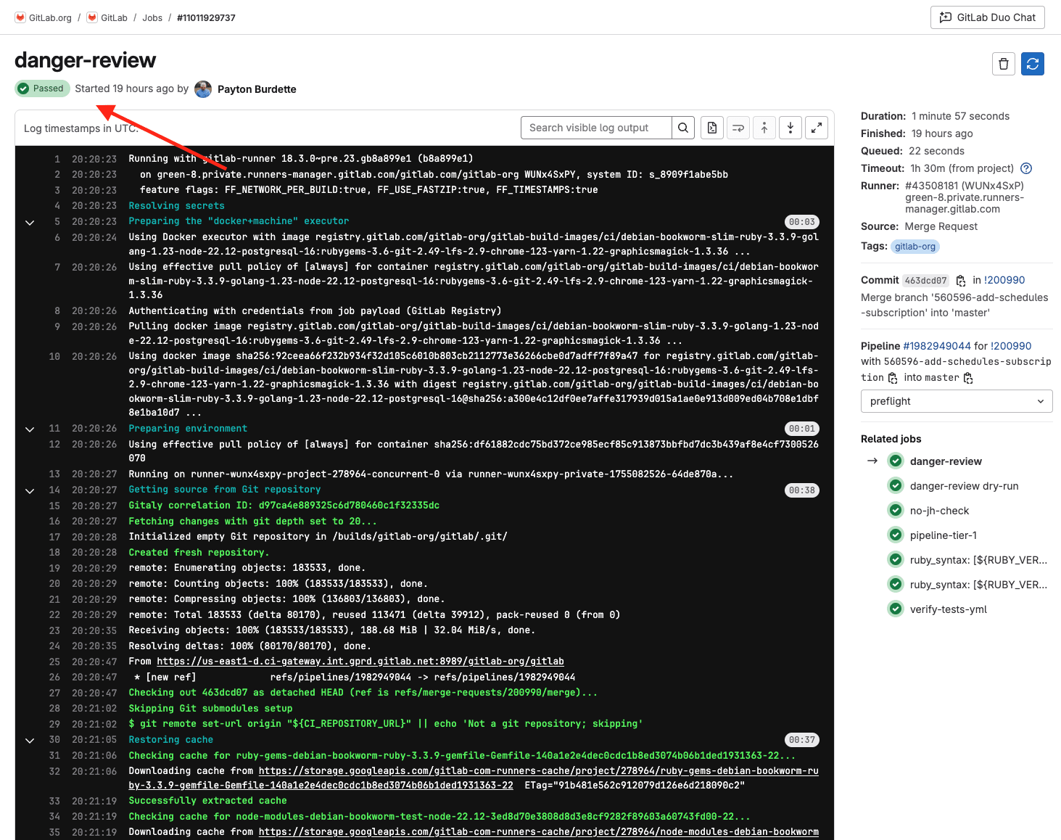Open the GitLab.org breadcrumb

tap(50, 17)
